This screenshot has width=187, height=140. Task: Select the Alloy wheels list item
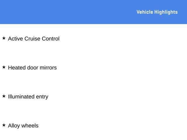click(23, 126)
